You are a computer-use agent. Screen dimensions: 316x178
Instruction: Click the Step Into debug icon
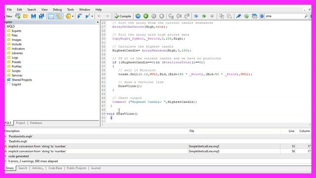click(x=171, y=16)
